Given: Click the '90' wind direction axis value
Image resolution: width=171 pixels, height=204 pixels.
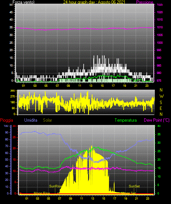Looking at the screenshot, I should pyautogui.click(x=13, y=108).
